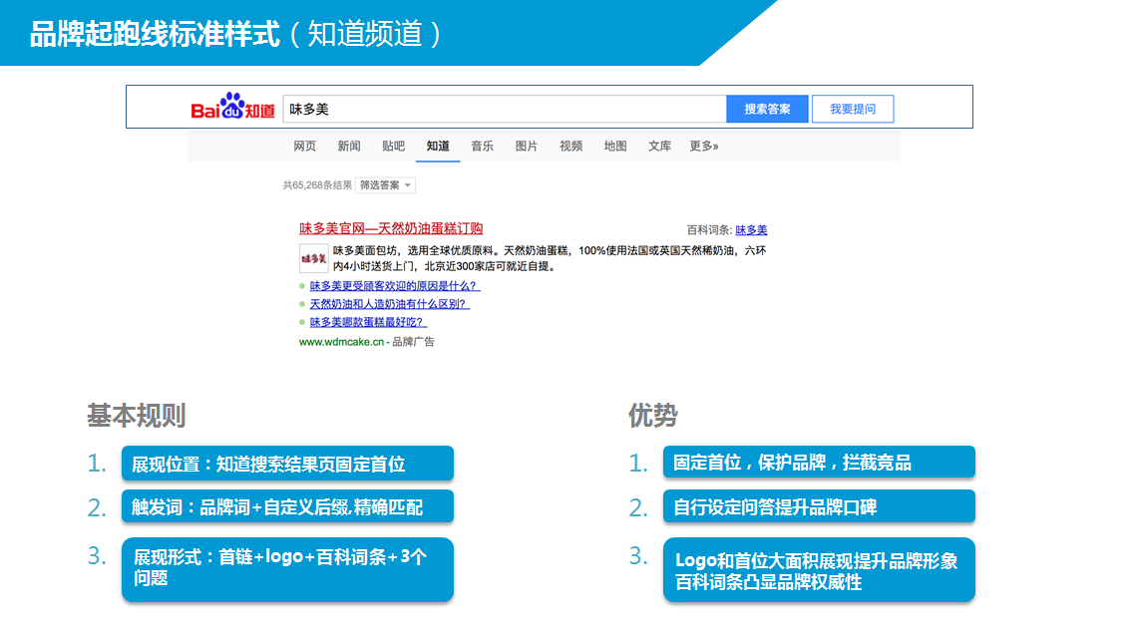Click the 优势 heading
1130x639 pixels.
[653, 416]
